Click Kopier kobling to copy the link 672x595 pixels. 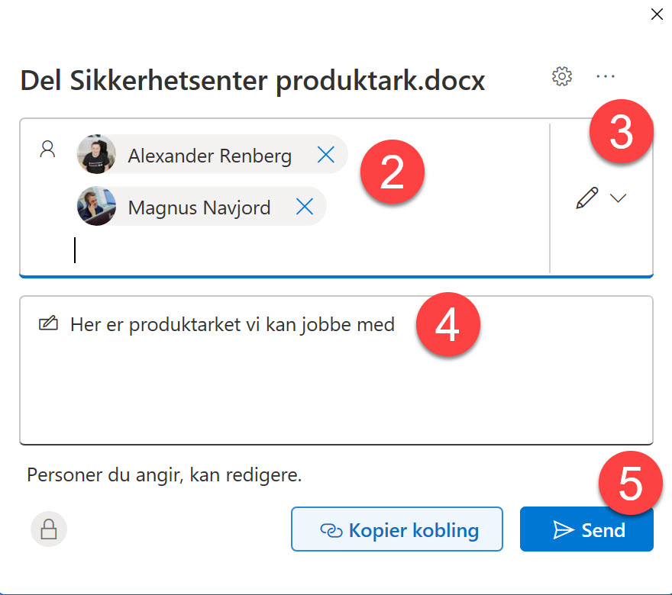point(397,529)
